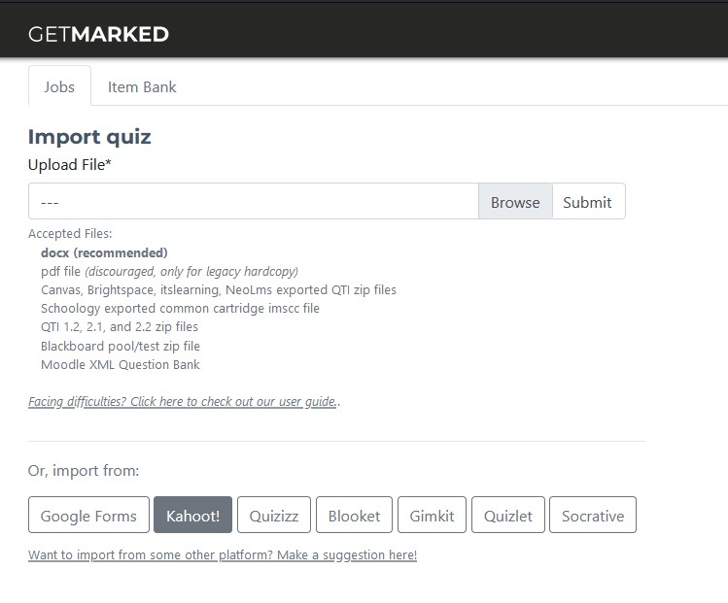Image resolution: width=728 pixels, height=603 pixels.
Task: Import from Google Forms
Action: (88, 515)
